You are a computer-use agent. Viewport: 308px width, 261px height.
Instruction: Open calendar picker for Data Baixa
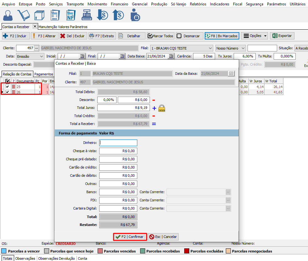[171, 56]
